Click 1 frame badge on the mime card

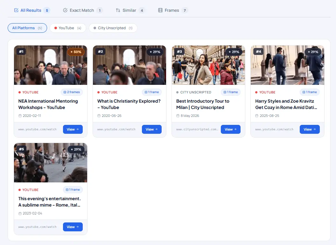pyautogui.click(x=73, y=190)
